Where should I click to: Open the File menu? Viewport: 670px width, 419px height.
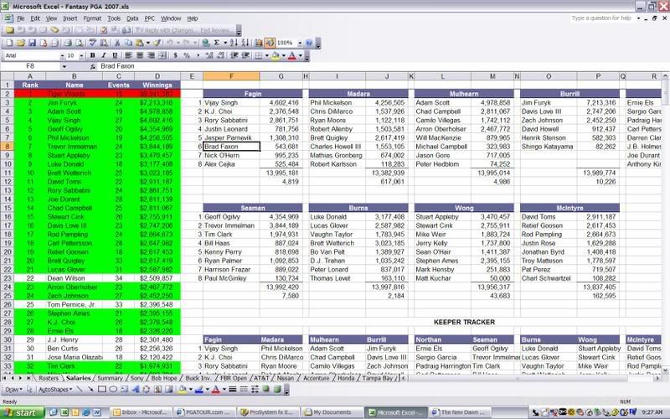pos(20,18)
